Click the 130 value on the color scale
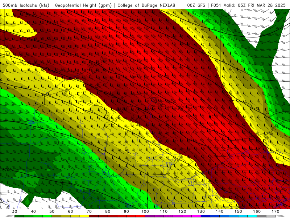This screenshot has height=218, width=290. pyautogui.click(x=201, y=211)
